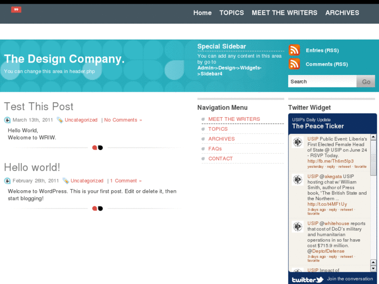Click reply on the Liberia tweet
Screen dimensions: 379x284
pyautogui.click(x=331, y=167)
